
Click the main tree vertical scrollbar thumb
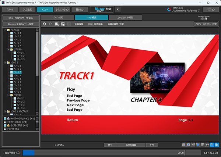(x=37, y=53)
